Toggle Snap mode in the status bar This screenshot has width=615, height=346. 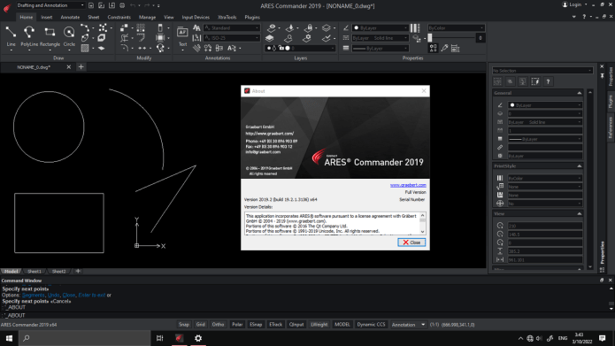(184, 325)
